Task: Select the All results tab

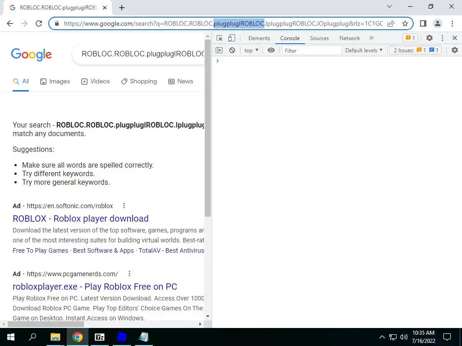Action: click(x=21, y=82)
